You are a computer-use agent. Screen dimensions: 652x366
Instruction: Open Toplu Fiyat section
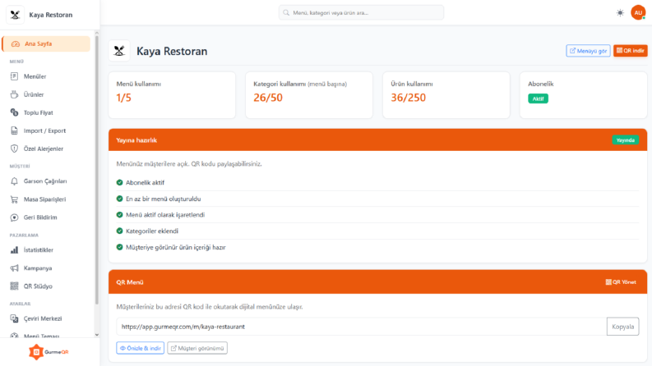point(46,112)
